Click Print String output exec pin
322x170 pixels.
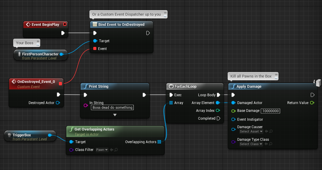(144, 95)
